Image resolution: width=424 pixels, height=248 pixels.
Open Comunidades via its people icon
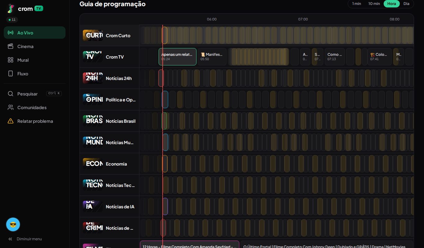11,107
